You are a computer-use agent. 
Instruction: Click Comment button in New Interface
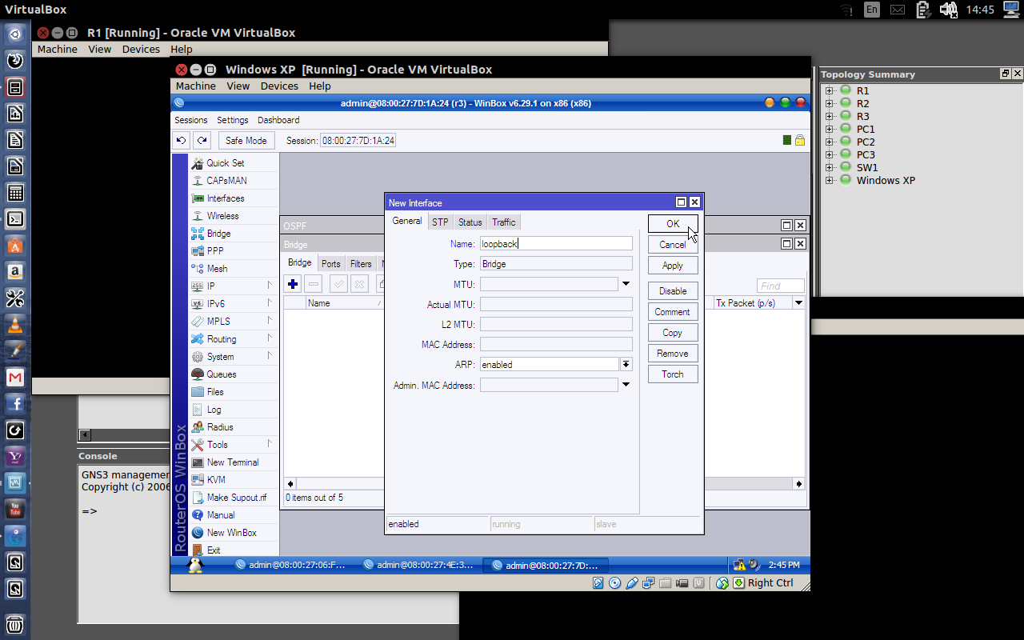[673, 311]
